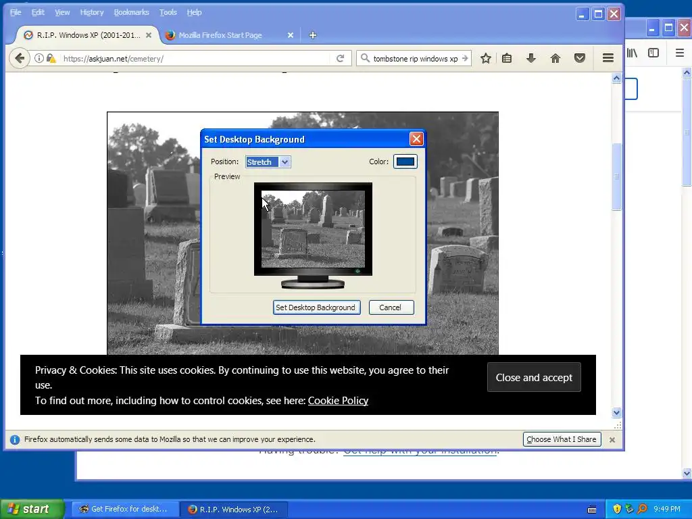The width and height of the screenshot is (692, 519).
Task: Close the Mozilla Firefox Start Page tab
Action: point(291,35)
